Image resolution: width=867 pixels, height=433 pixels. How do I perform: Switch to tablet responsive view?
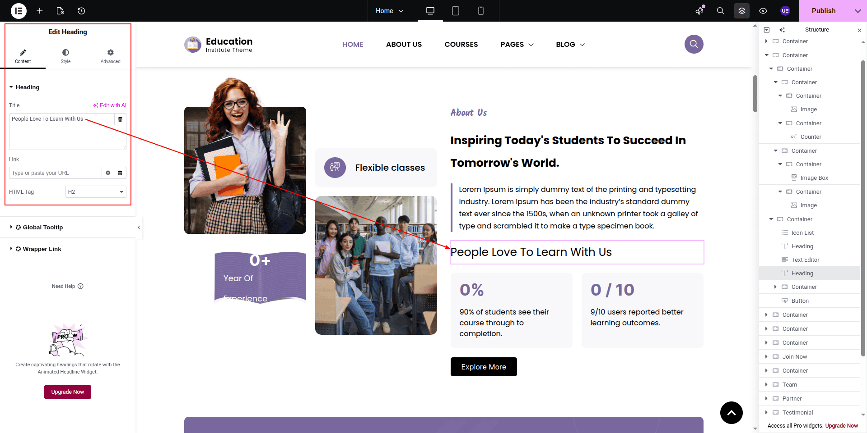pos(456,11)
